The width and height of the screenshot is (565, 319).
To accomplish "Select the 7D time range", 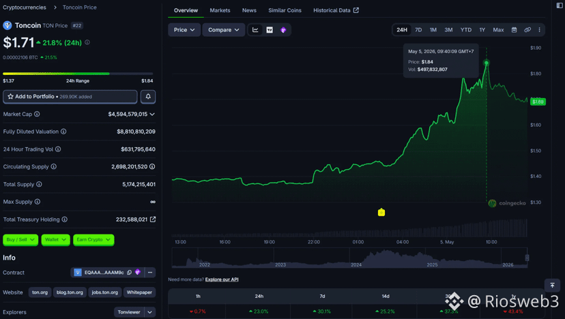I will pyautogui.click(x=418, y=30).
